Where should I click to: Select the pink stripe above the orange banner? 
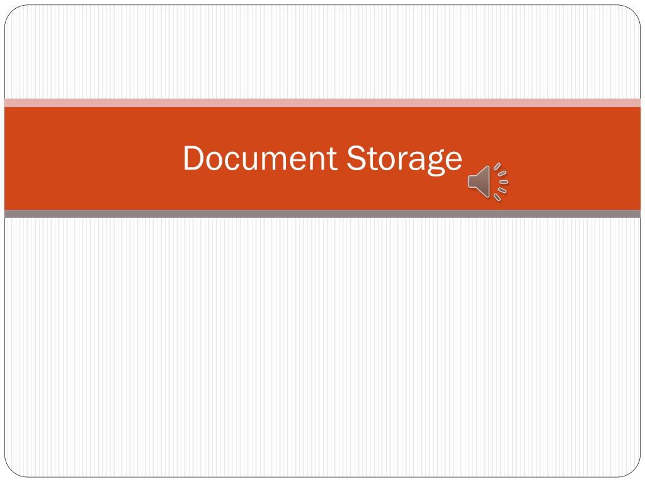pos(322,103)
